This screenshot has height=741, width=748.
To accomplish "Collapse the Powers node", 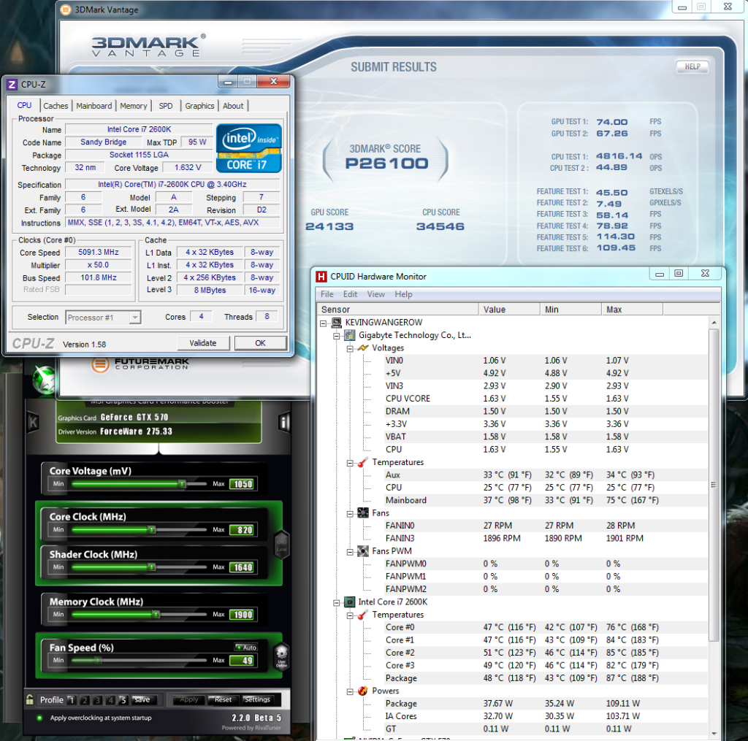I will click(x=350, y=691).
